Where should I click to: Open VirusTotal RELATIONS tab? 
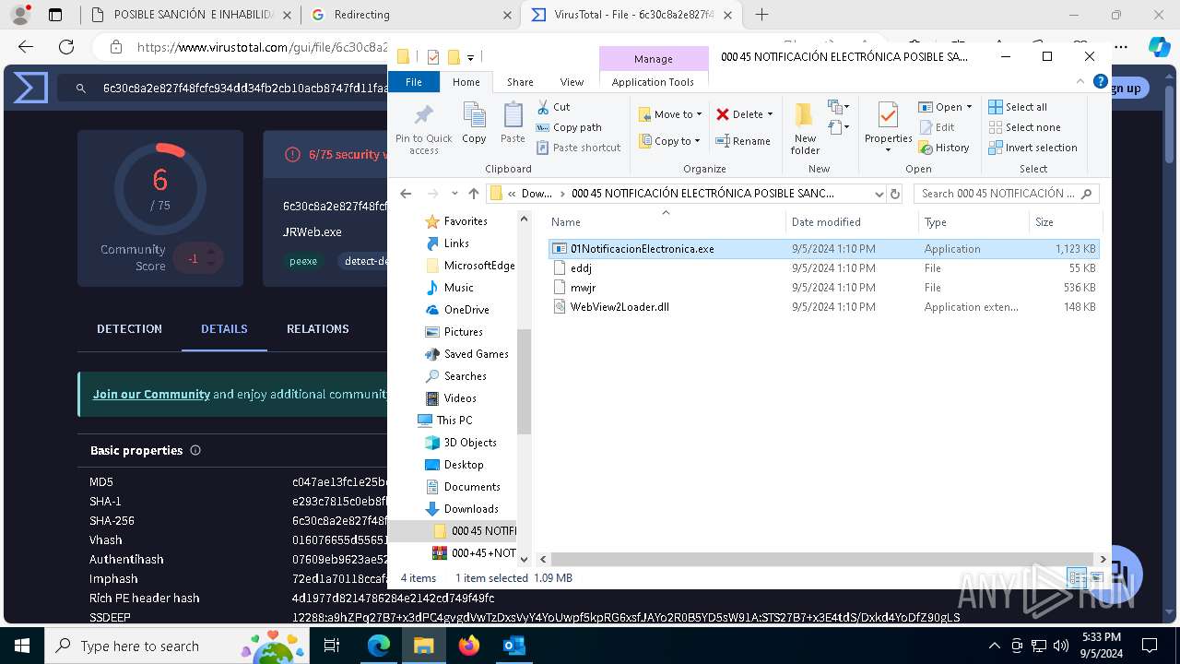click(317, 329)
